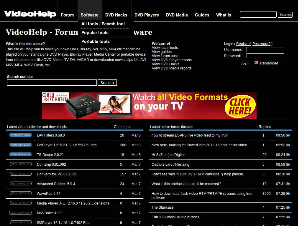Focus the Username field
Image resolution: width=302 pixels, height=226 pixels.
coord(265,49)
